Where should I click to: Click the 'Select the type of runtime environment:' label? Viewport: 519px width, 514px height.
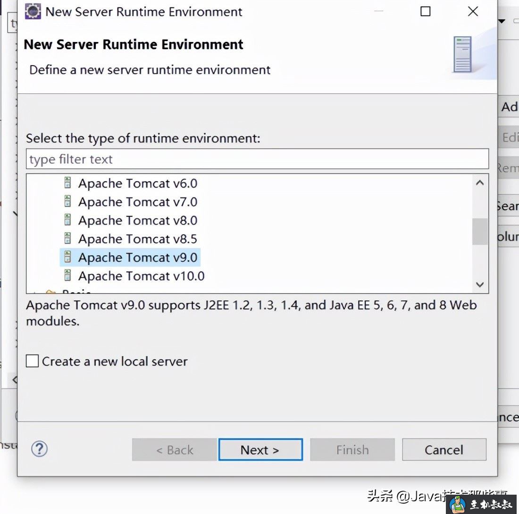(143, 138)
